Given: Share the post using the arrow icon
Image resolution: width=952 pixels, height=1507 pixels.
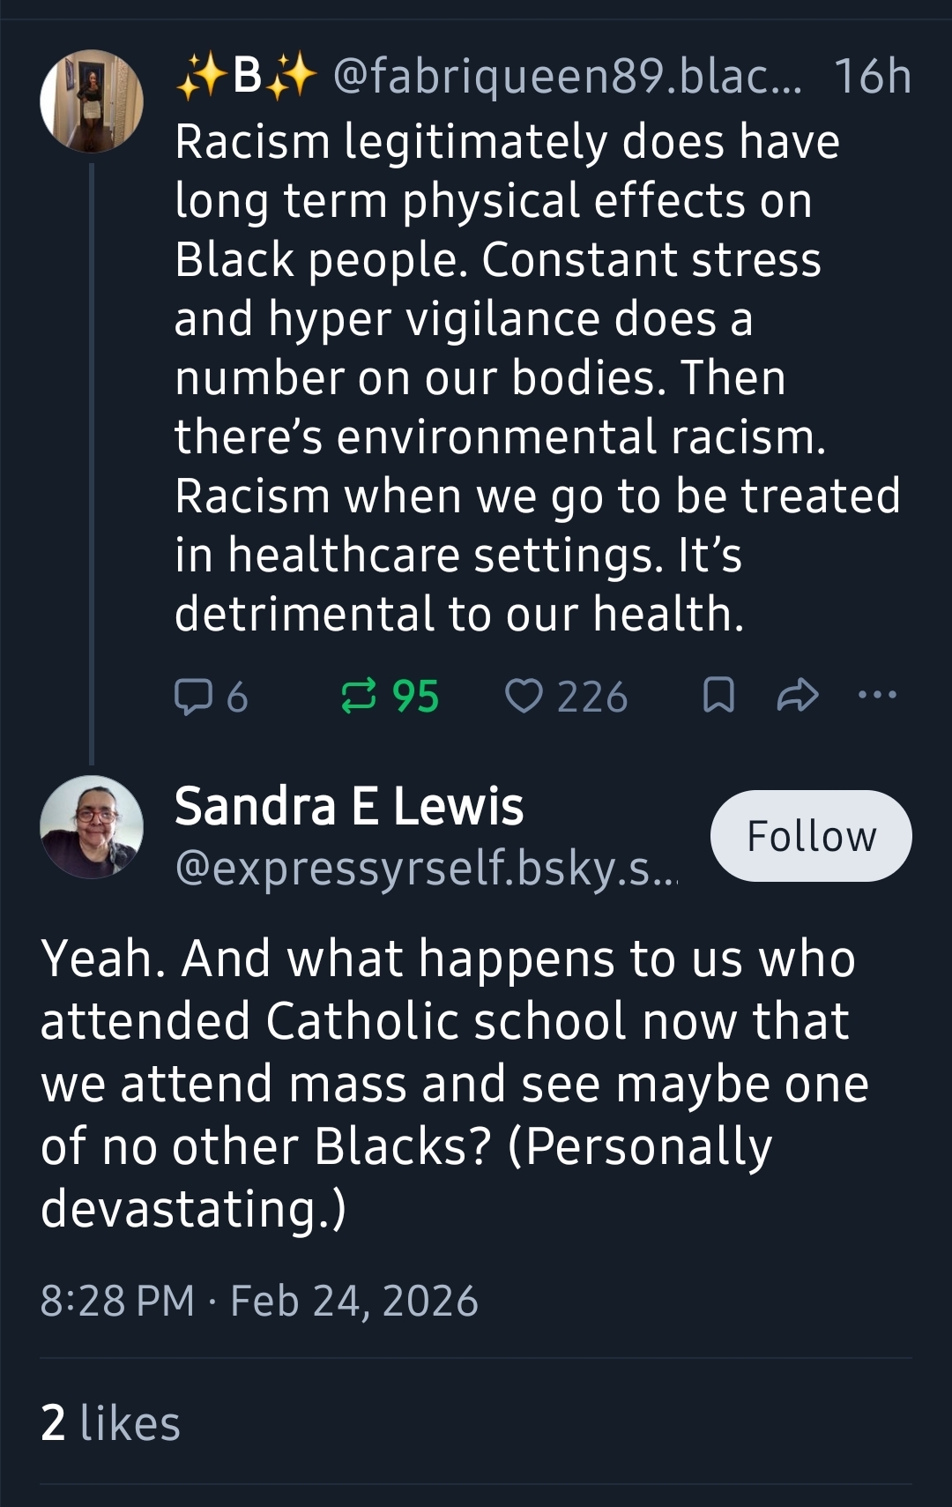Looking at the screenshot, I should pyautogui.click(x=798, y=697).
